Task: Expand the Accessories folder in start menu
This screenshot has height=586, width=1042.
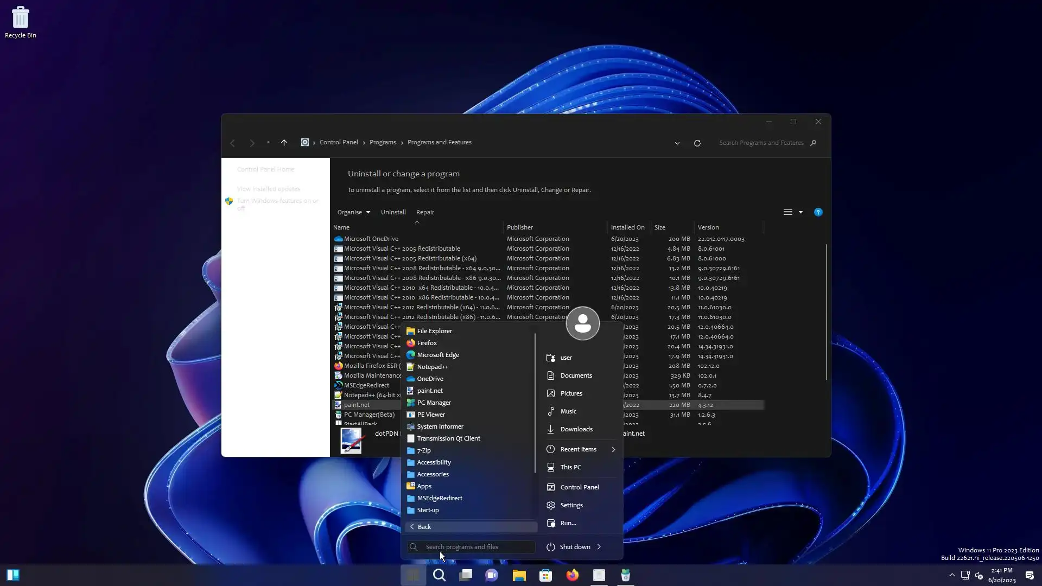Action: point(433,474)
